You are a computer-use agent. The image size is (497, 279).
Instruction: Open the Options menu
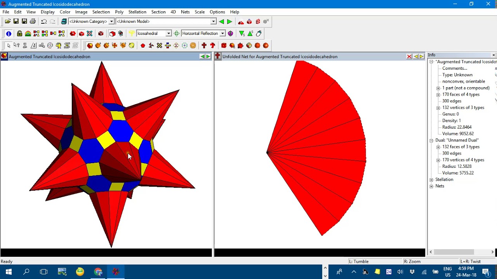coord(217,12)
